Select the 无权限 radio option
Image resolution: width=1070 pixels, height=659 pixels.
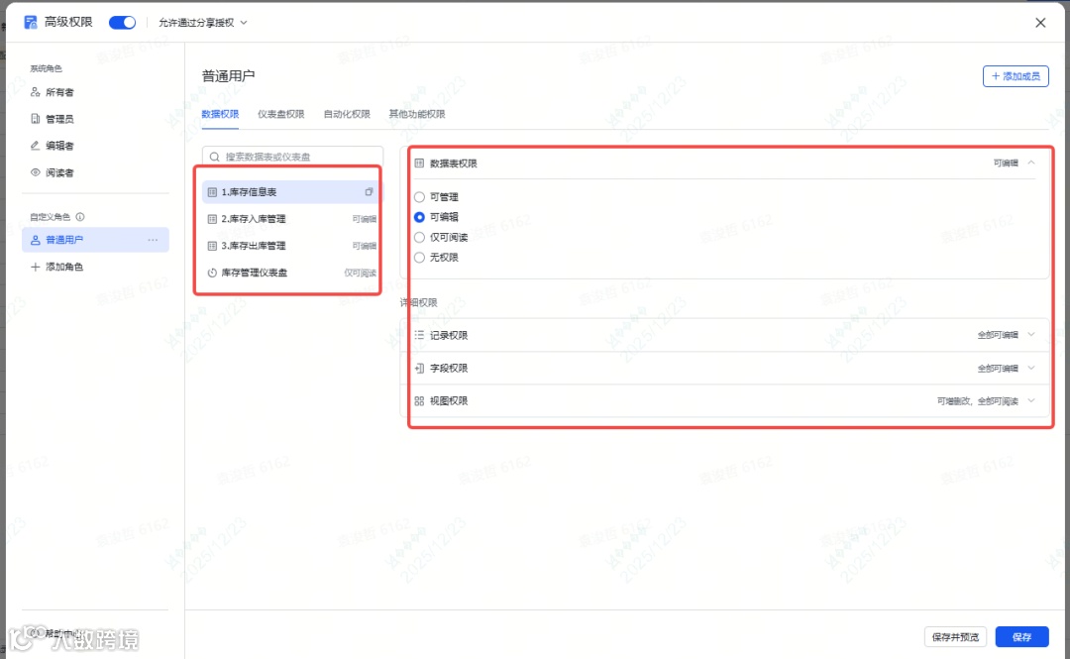point(419,258)
